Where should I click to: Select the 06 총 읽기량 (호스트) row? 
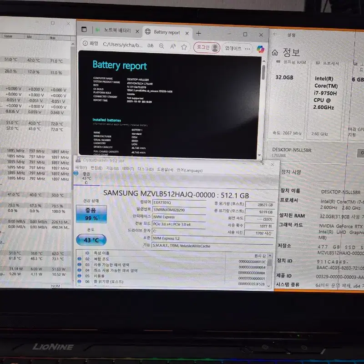(172, 282)
